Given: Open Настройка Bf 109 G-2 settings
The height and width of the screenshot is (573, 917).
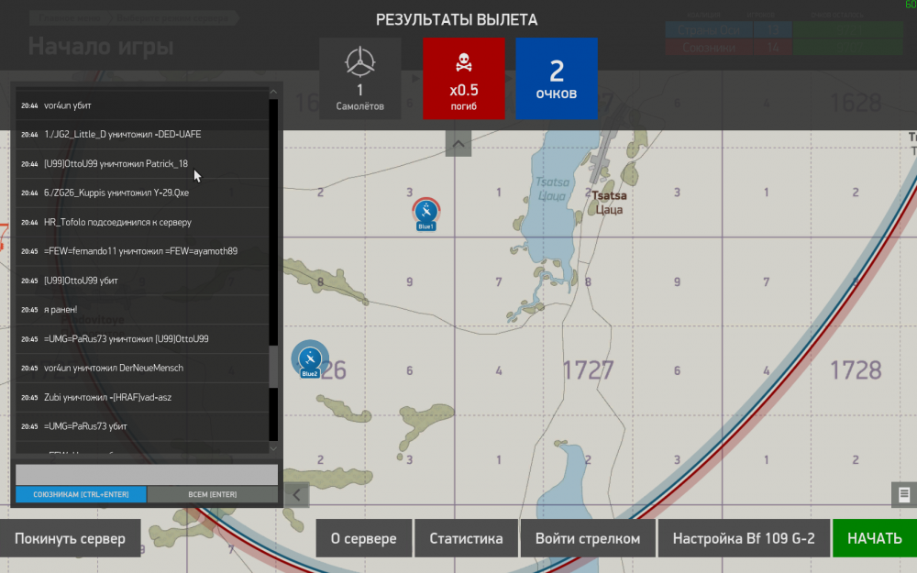Looking at the screenshot, I should tap(744, 538).
